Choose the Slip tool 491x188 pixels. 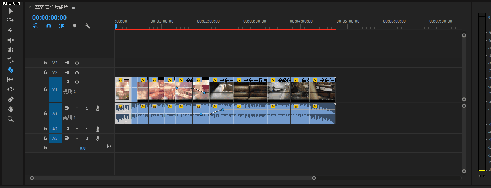tap(11, 80)
